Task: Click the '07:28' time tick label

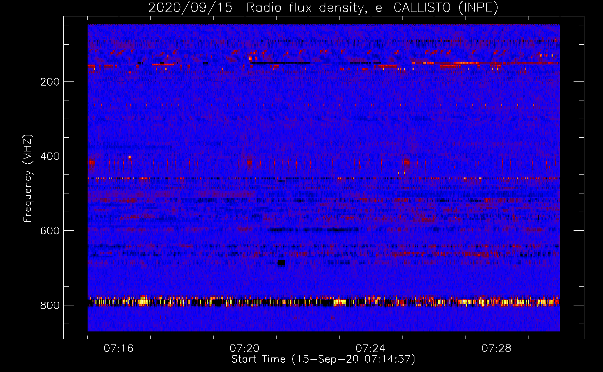Action: (x=496, y=348)
